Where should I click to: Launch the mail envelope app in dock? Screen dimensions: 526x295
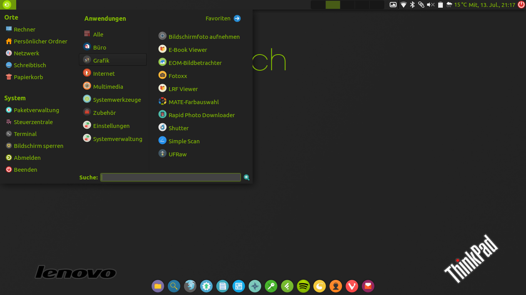pos(368,286)
